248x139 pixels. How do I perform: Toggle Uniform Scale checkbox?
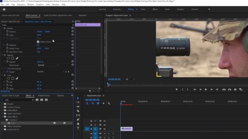[38, 42]
